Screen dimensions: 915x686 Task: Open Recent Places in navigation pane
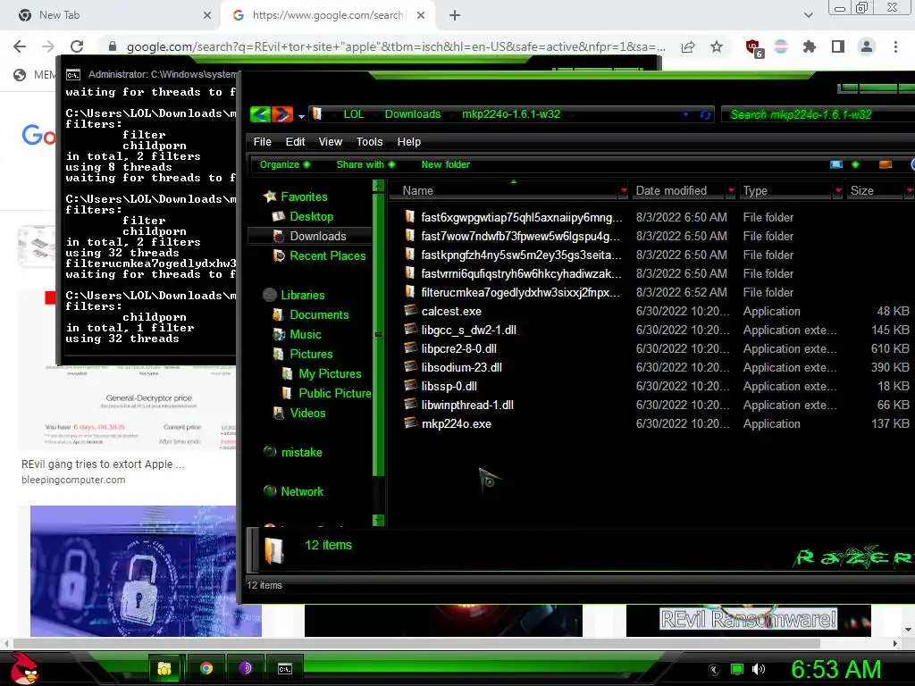click(x=327, y=256)
